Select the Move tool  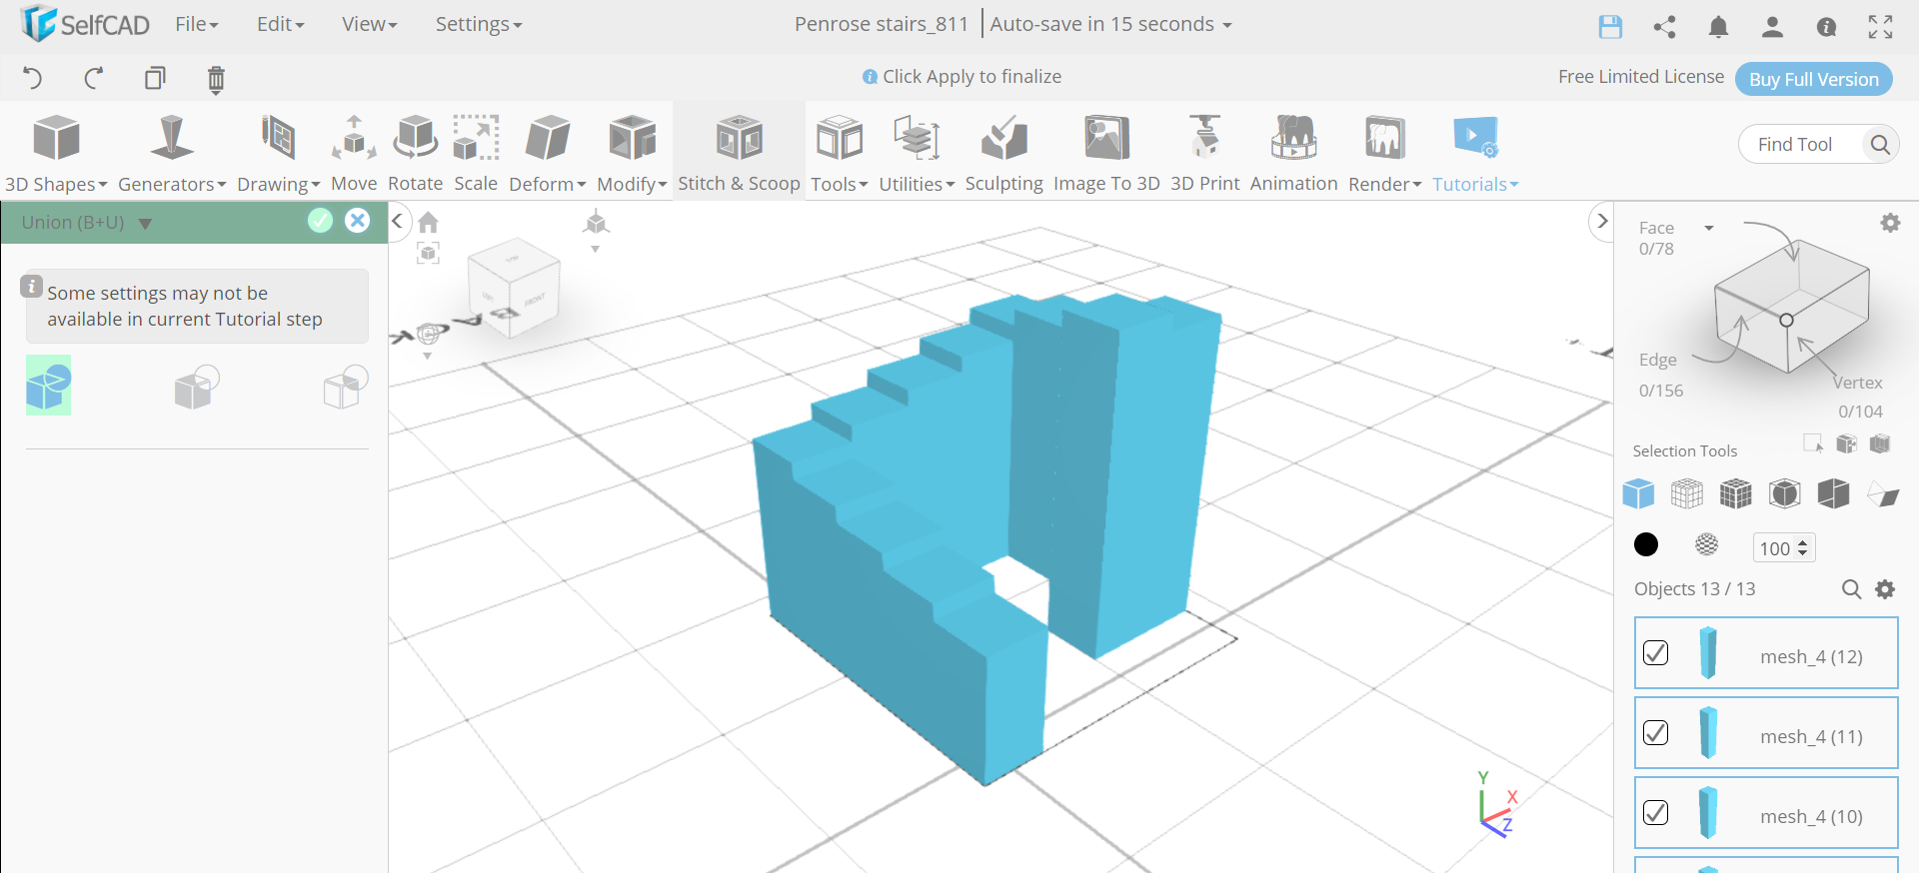tap(354, 153)
